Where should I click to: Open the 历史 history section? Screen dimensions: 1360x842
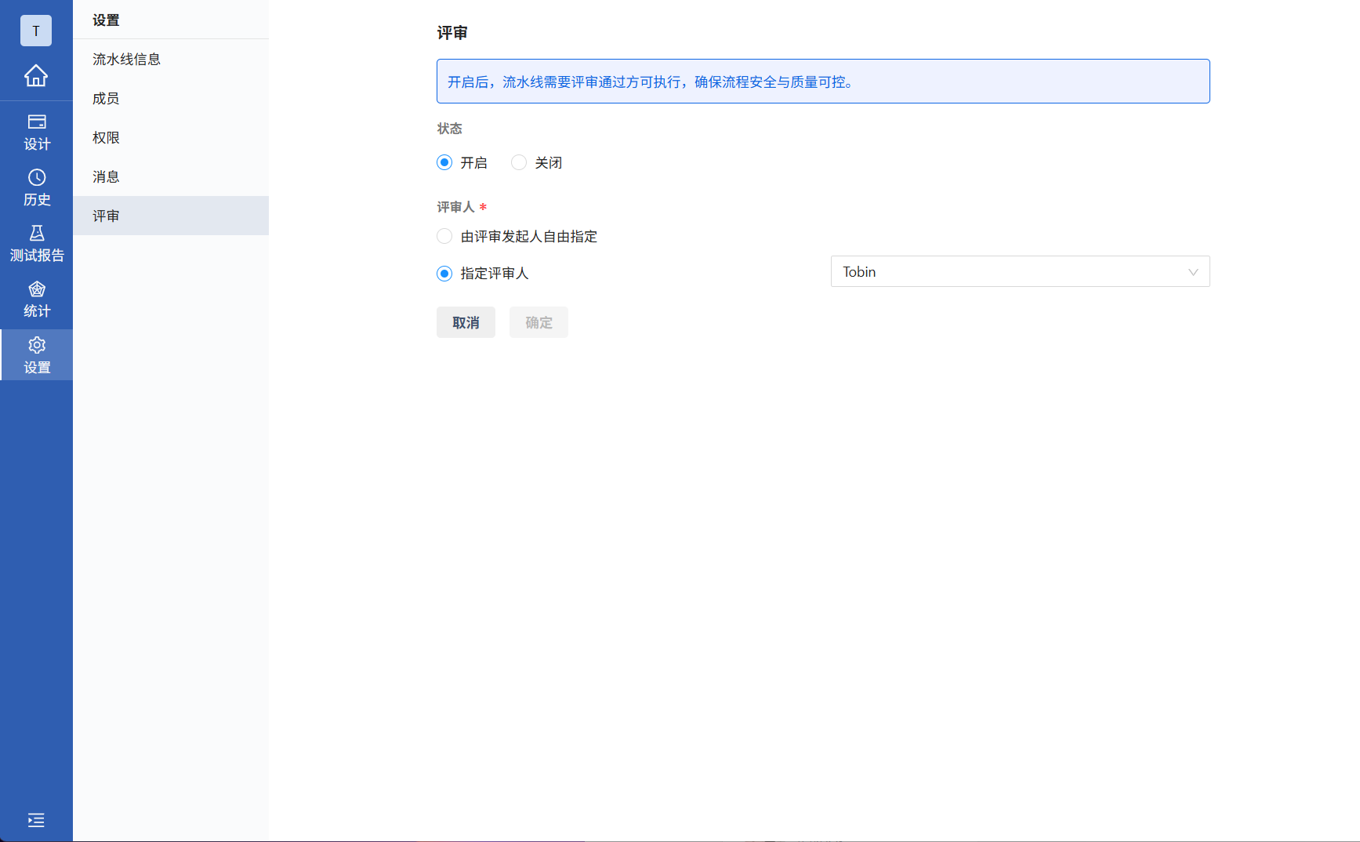click(37, 188)
